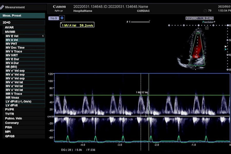The image size is (231, 154).
Task: Choose MV a' Vel lat measurement
Action: coord(25,86)
